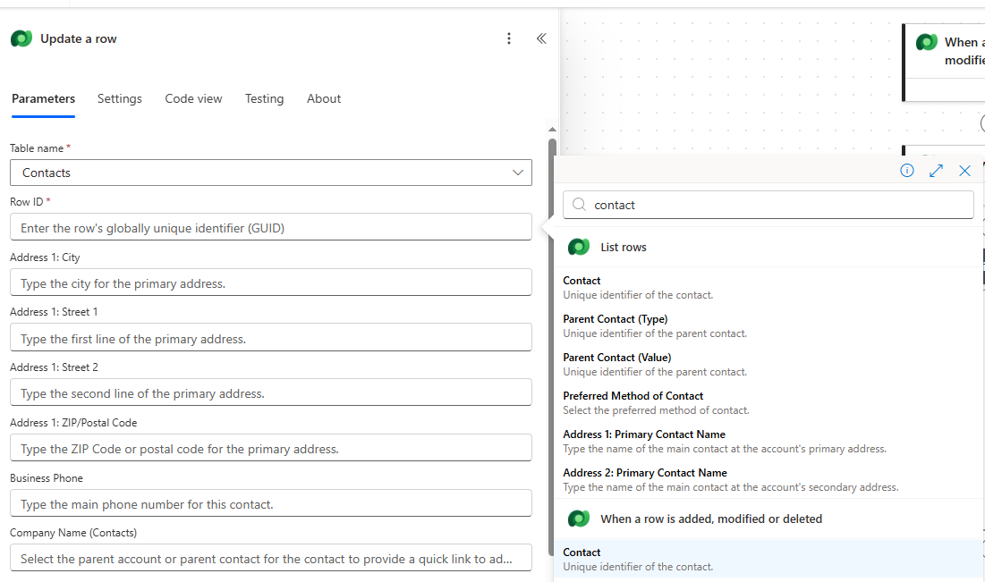The image size is (985, 582).
Task: Click the Dataverse icon on the trigger section
Action: 578,519
